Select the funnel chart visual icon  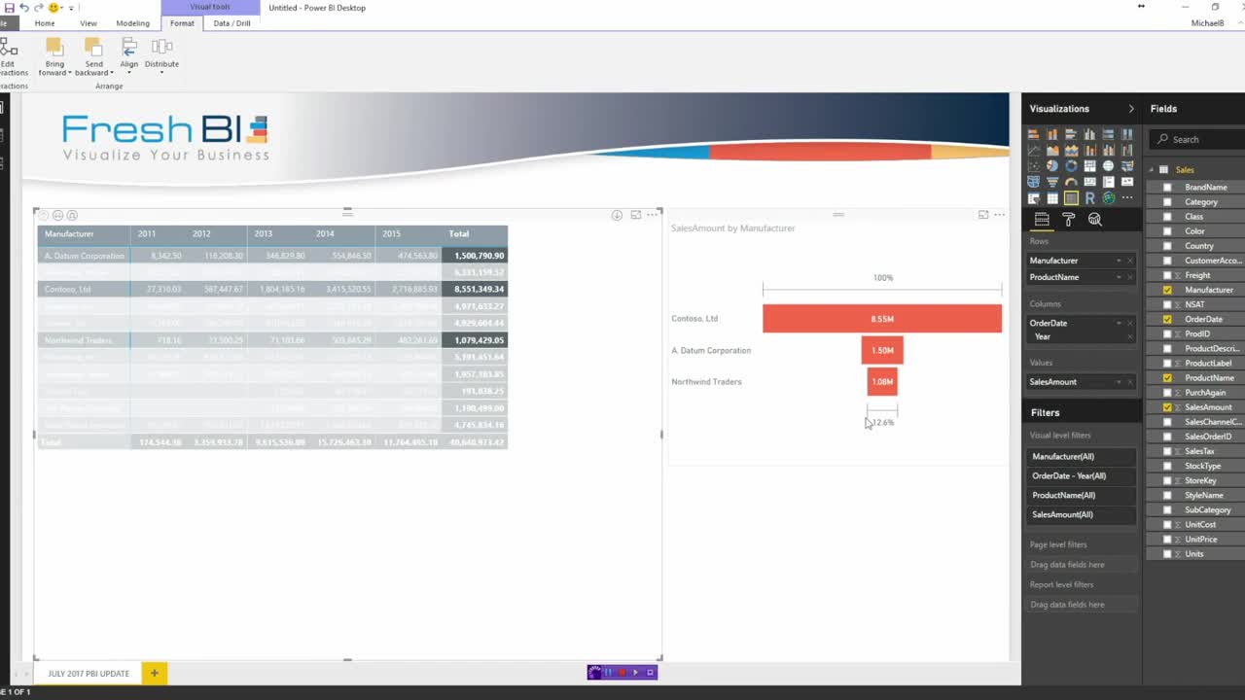click(1052, 182)
